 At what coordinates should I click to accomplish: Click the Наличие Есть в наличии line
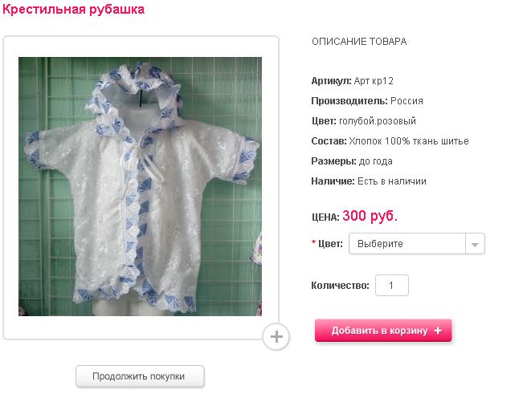click(x=369, y=181)
